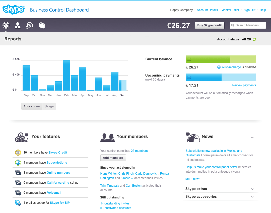
Task: Click the Auto-recharge help question mark icon
Action: [x=219, y=67]
